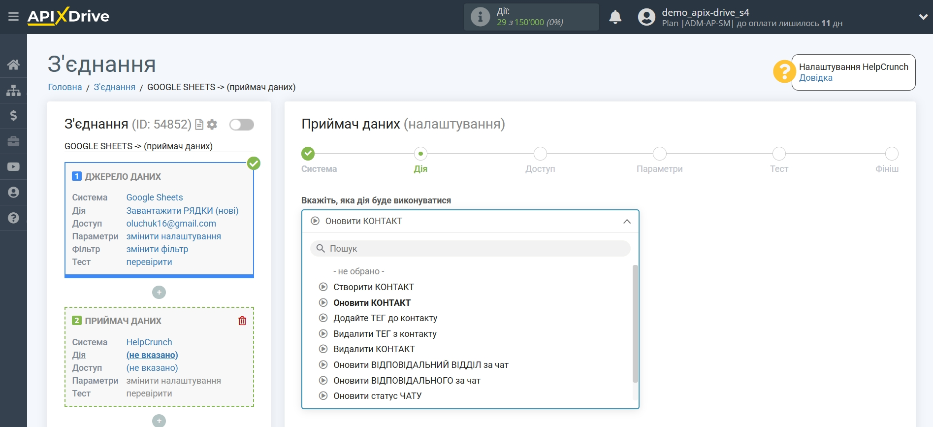
Task: Go to Головна breadcrumb
Action: tap(65, 87)
